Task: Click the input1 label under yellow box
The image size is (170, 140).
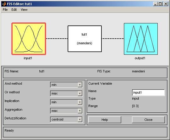Action: pos(28,58)
